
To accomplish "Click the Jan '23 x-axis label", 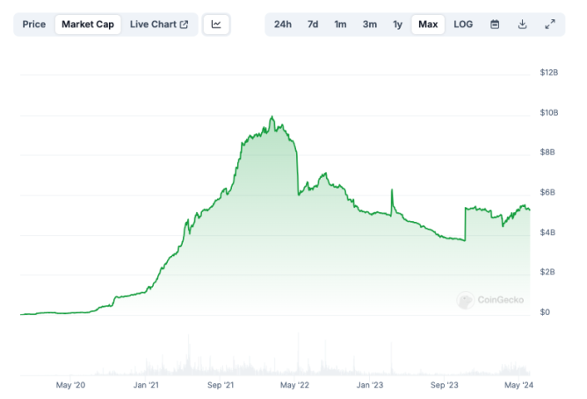I will coord(369,385).
